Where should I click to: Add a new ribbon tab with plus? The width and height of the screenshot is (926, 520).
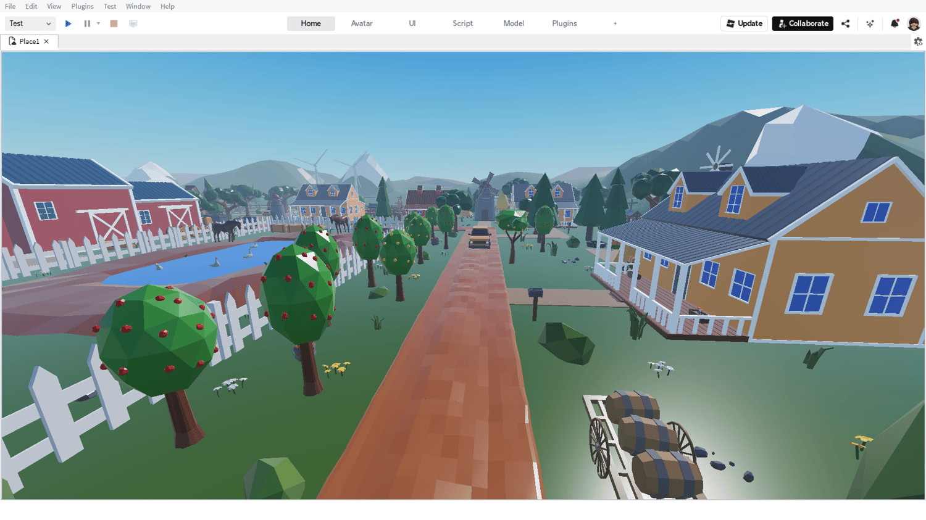pyautogui.click(x=615, y=23)
